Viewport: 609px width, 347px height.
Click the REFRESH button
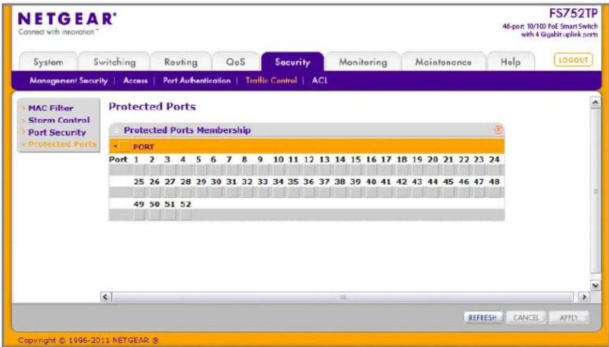[x=482, y=317]
